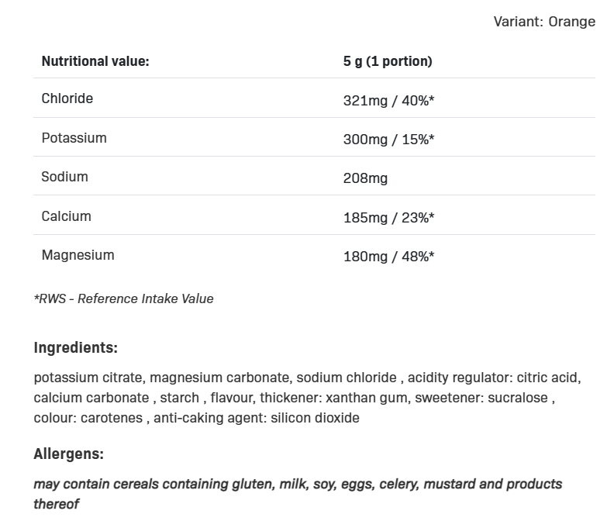
Task: Click the Allergens heading
Action: click(x=68, y=454)
